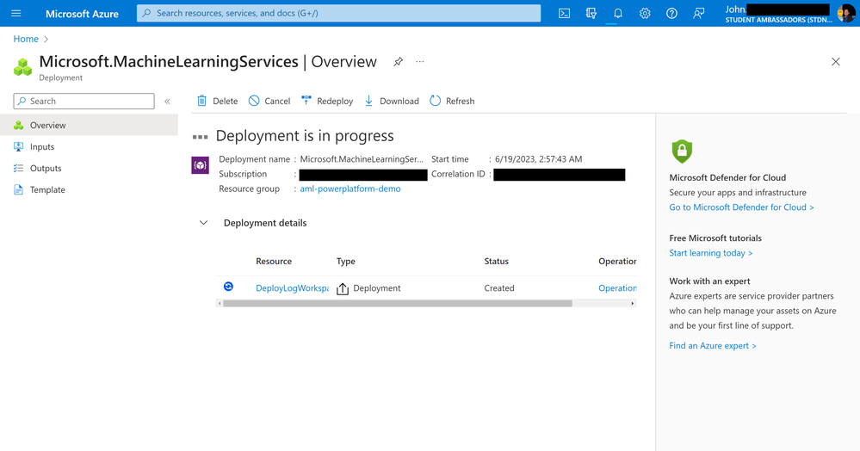This screenshot has width=860, height=451.
Task: Go to Home breadcrumb
Action: [x=26, y=39]
